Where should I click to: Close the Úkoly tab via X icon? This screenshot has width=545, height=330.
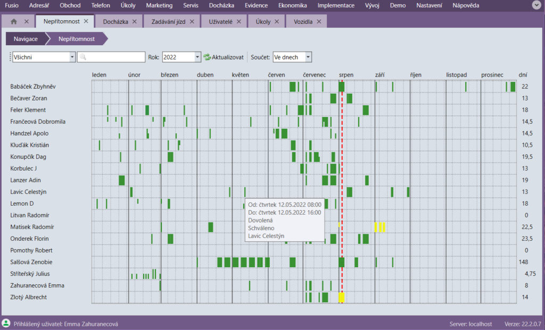(x=276, y=22)
